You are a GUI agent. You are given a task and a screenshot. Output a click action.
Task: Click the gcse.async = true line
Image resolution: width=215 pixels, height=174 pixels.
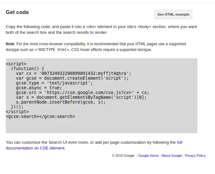tap(39, 88)
